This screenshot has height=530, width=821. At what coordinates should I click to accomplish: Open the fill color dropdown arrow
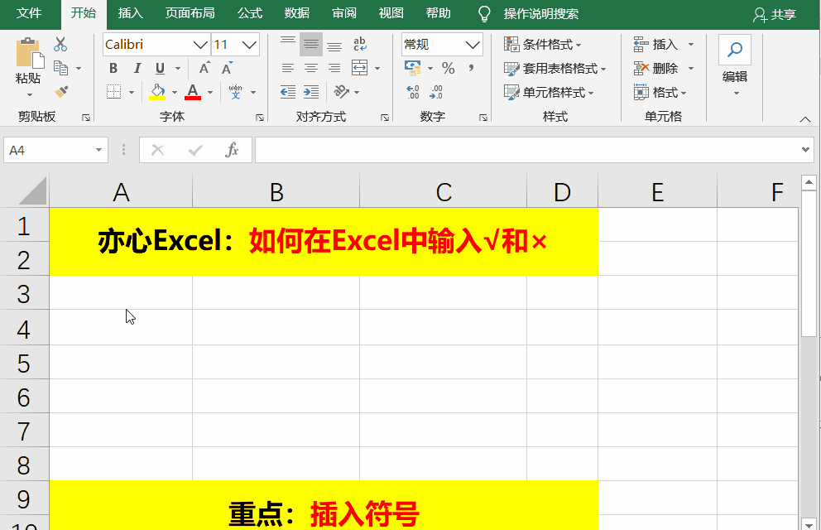(173, 91)
